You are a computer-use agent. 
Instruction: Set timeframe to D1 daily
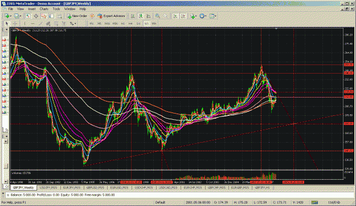[x=138, y=23]
